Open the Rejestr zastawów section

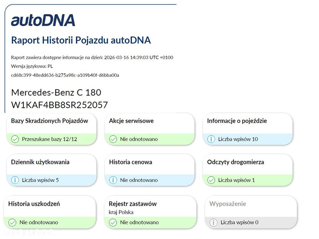150,212
